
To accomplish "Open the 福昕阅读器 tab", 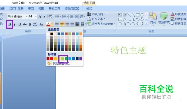I will click(72, 9).
